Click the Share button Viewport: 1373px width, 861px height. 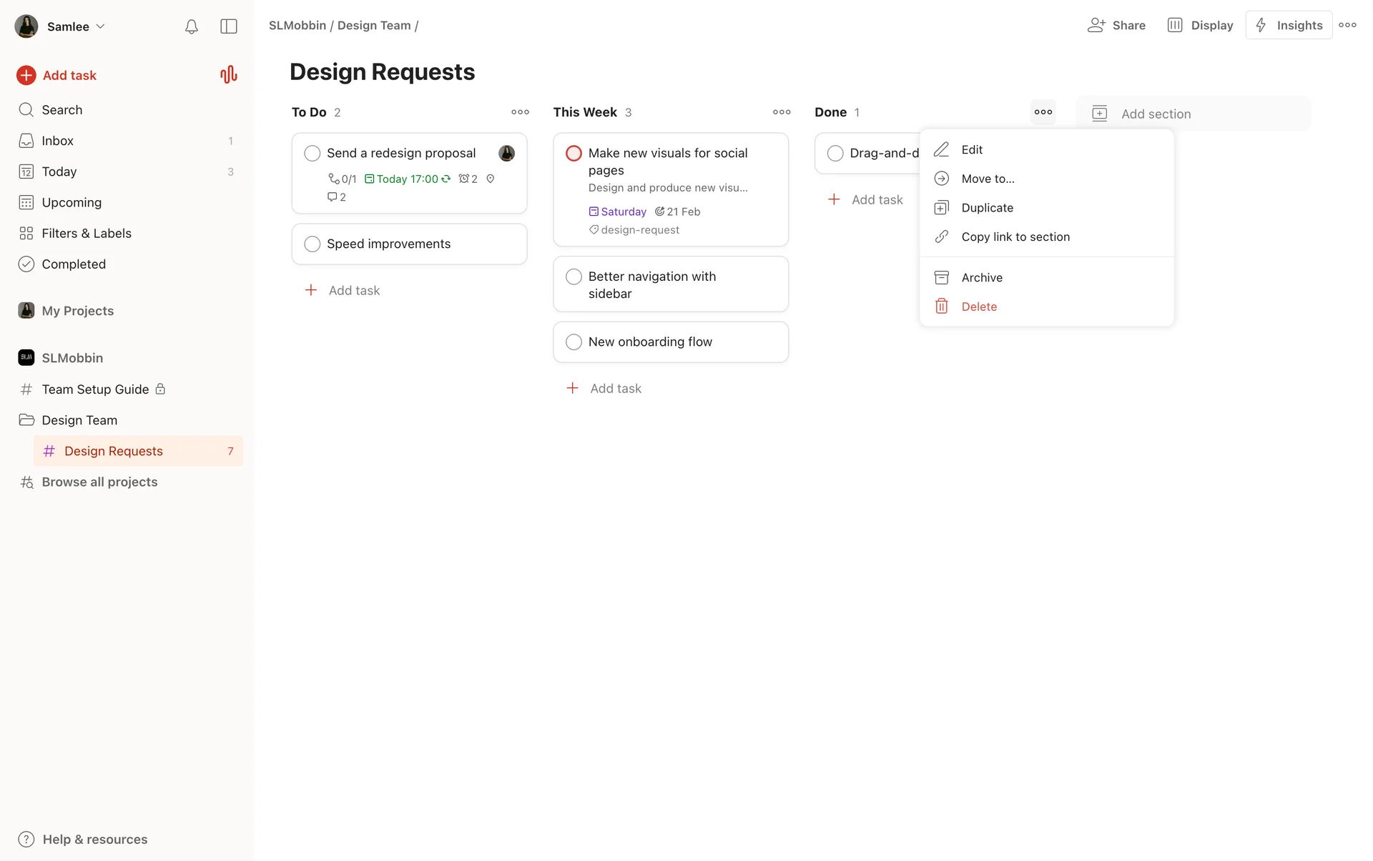[x=1116, y=25]
